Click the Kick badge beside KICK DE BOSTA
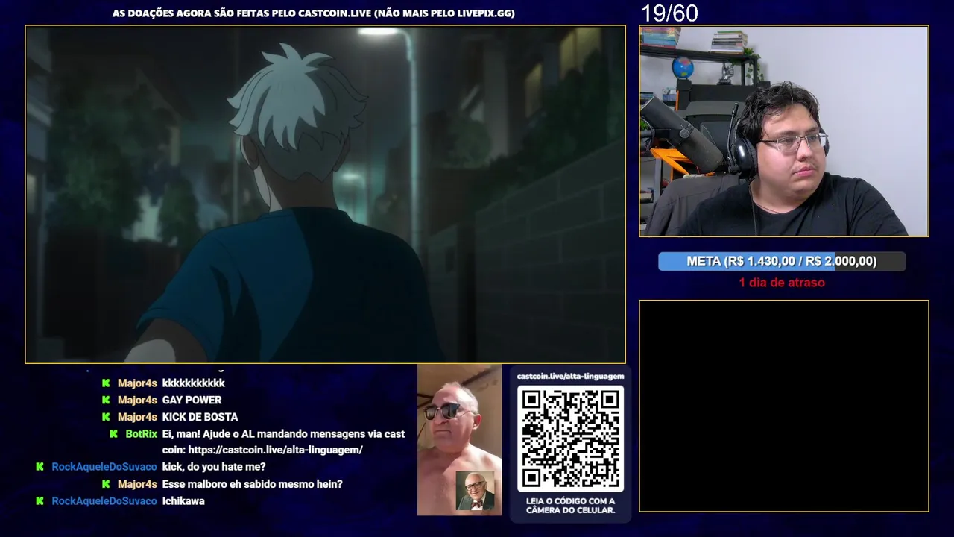This screenshot has height=537, width=954. point(106,417)
